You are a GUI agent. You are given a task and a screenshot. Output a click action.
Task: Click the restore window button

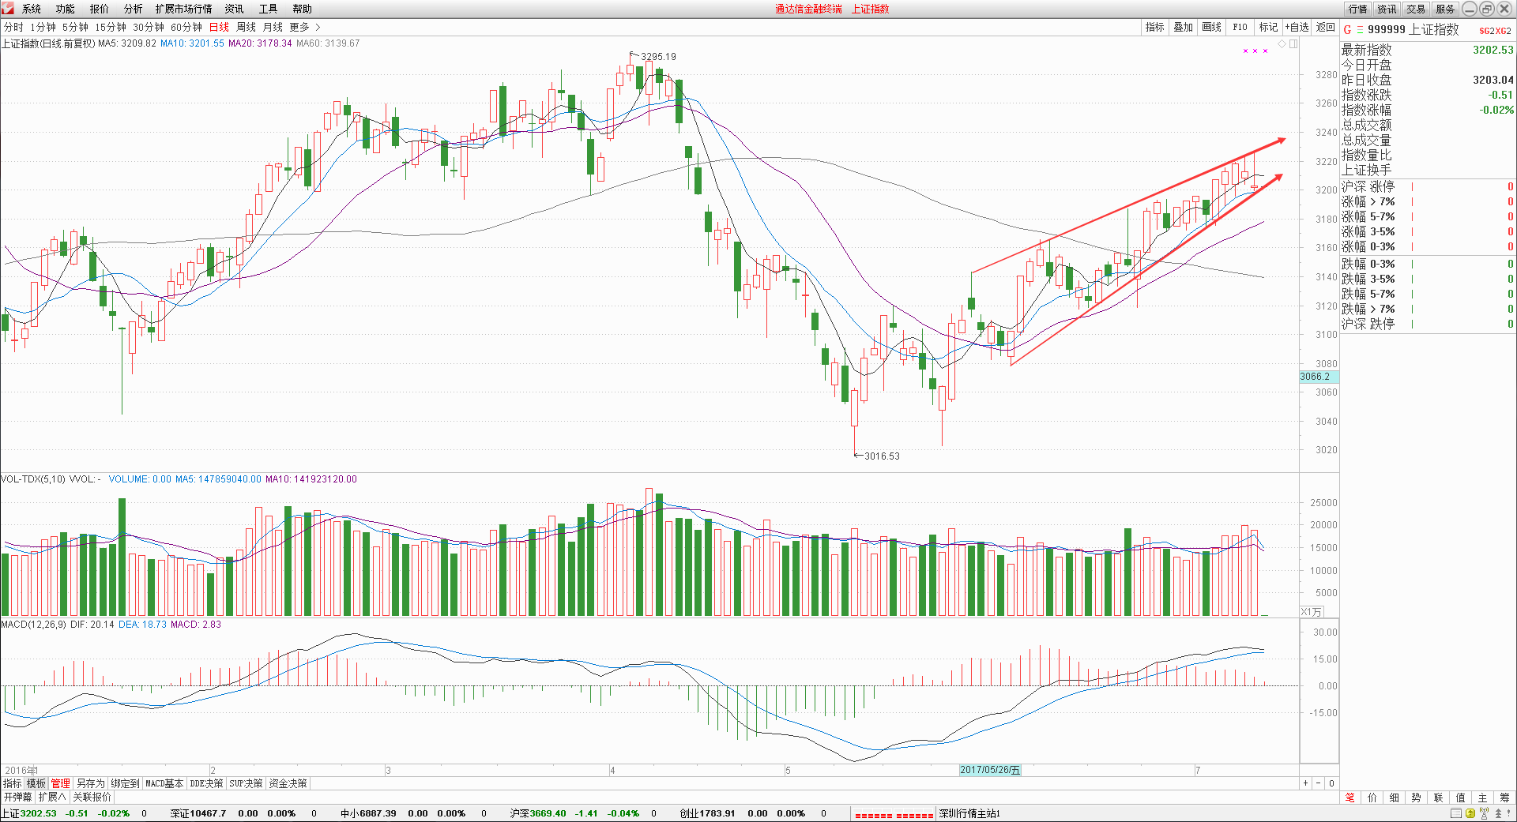[x=1487, y=9]
